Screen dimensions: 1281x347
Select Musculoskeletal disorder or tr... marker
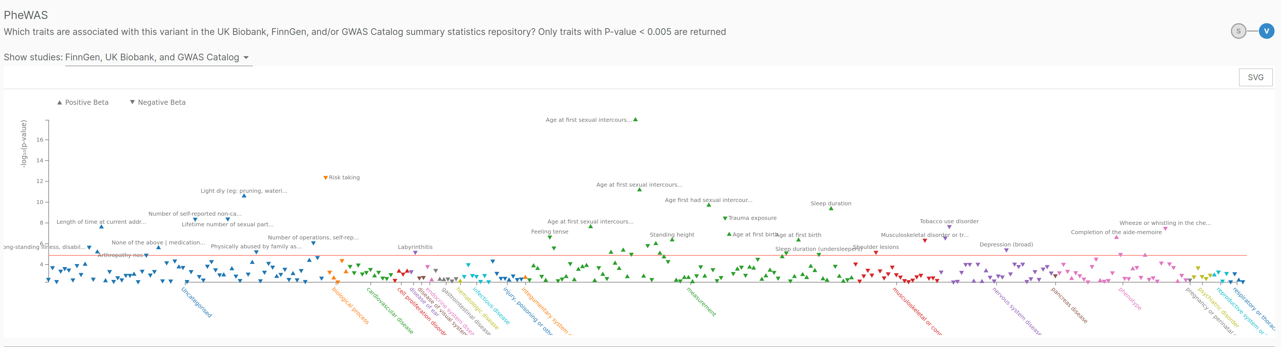click(x=925, y=241)
